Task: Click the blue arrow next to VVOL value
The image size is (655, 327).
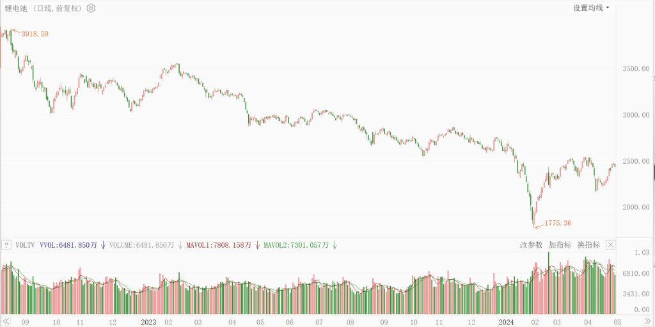Action: [x=103, y=244]
